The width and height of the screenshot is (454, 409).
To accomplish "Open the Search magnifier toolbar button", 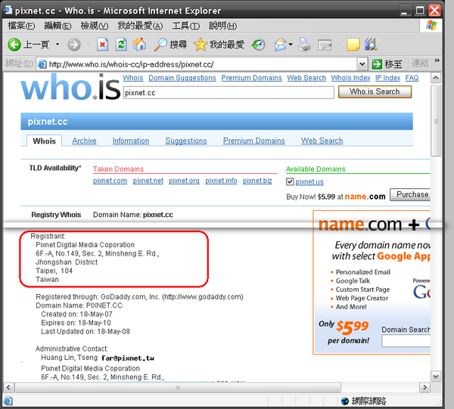I will coord(170,45).
